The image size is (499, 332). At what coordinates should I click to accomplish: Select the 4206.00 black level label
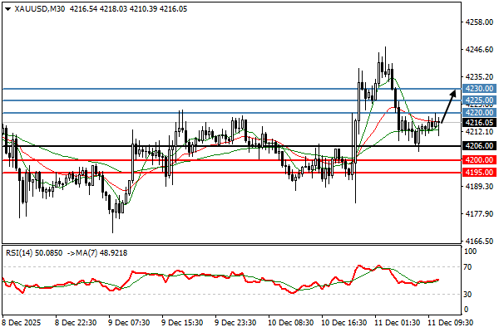479,145
